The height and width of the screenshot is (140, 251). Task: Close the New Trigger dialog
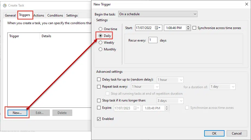pyautogui.click(x=246, y=4)
